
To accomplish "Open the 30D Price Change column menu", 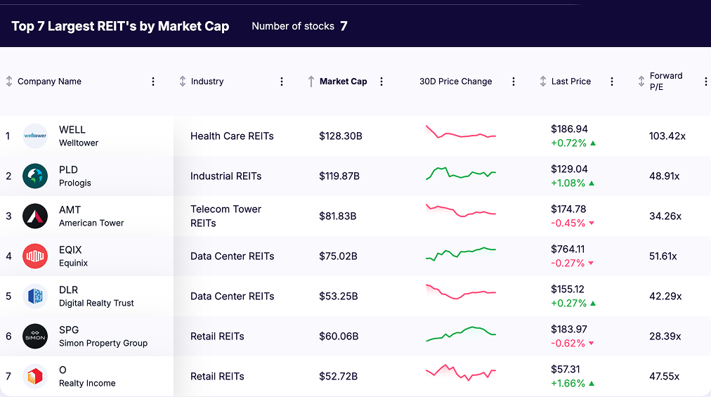I will tap(514, 82).
